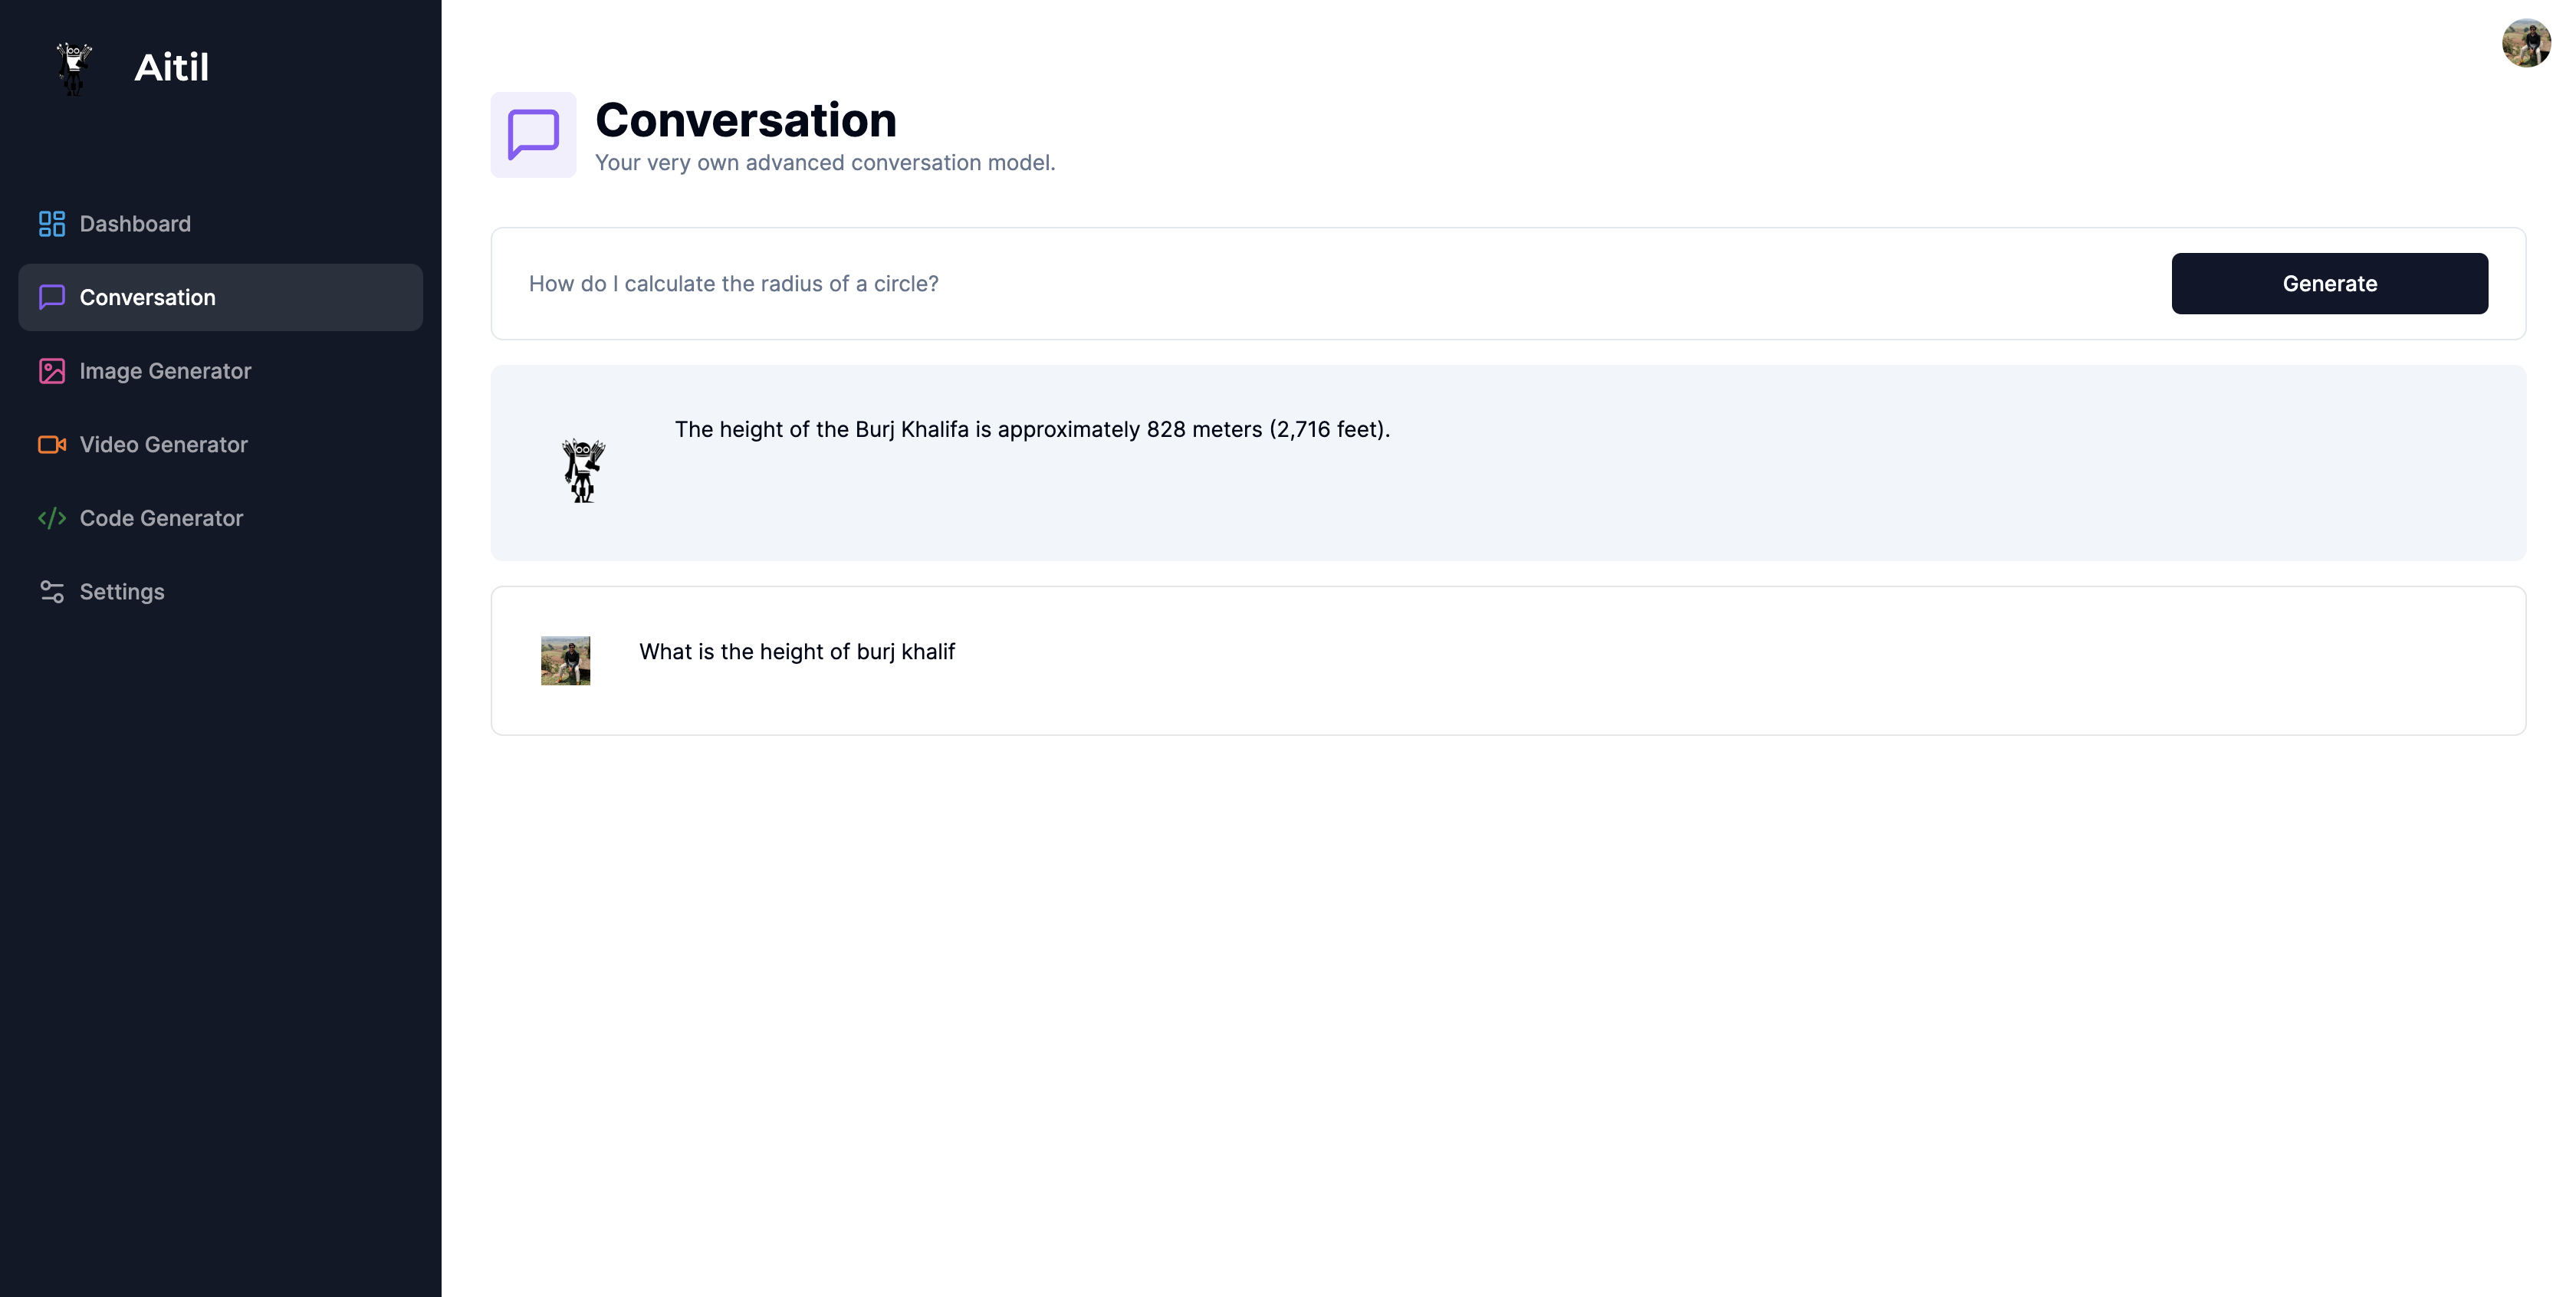Click the Aitil robot logo icon
The height and width of the screenshot is (1297, 2576).
coord(74,68)
